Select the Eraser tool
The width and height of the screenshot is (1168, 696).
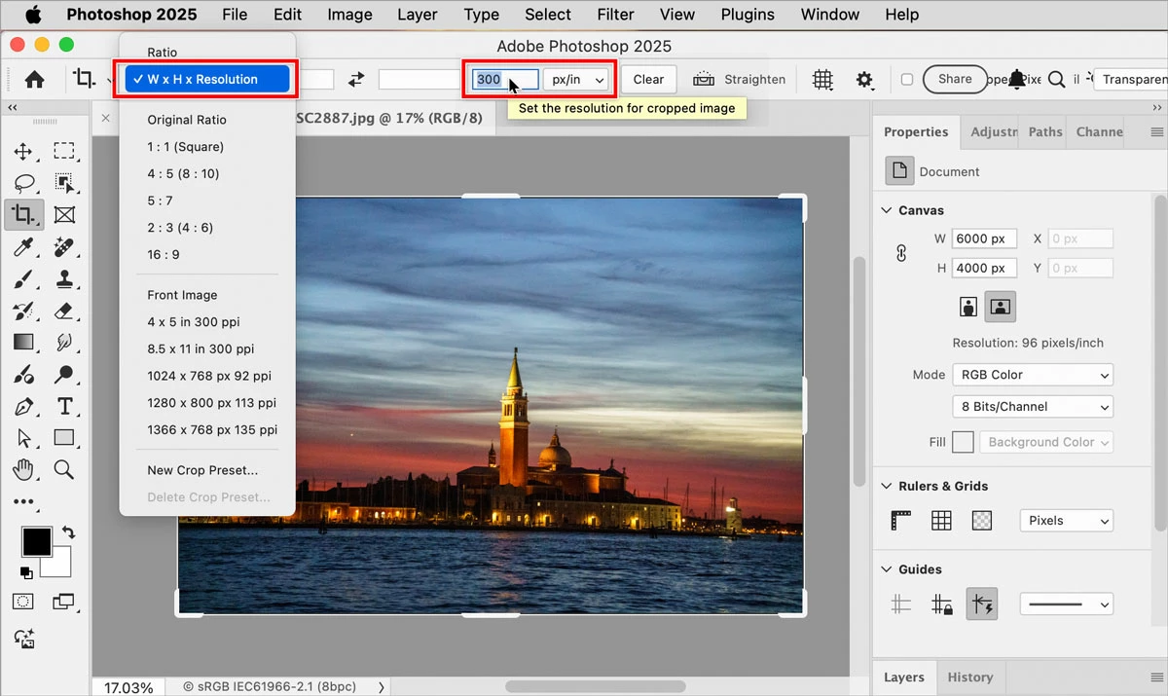click(x=64, y=311)
